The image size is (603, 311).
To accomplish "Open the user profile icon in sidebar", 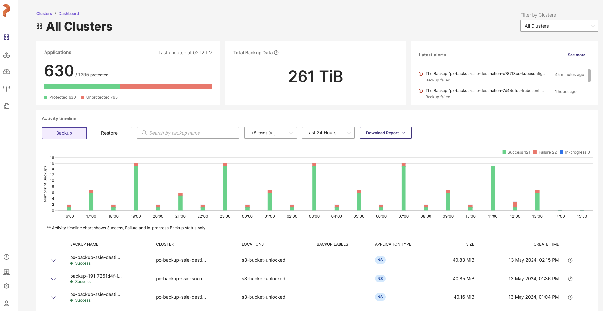I will 6,303.
